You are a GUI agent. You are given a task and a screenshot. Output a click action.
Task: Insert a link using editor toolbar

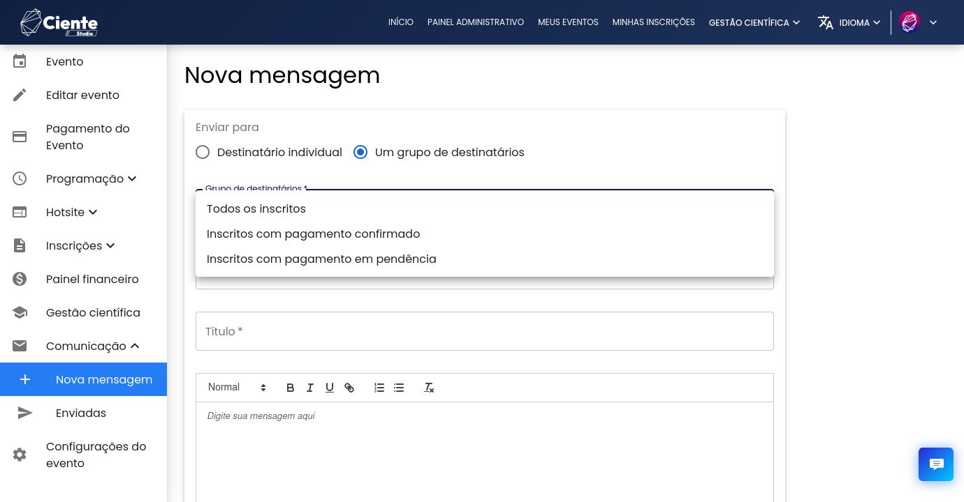tap(349, 388)
